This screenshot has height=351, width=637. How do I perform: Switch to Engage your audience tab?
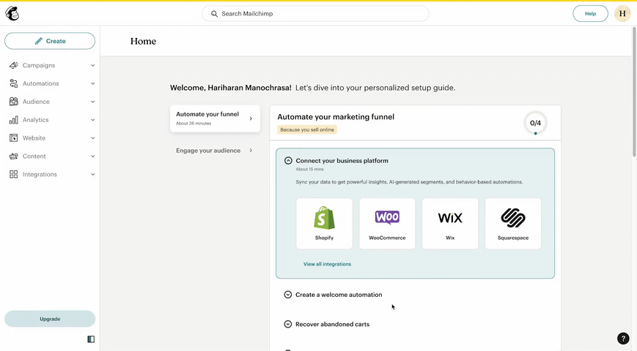(x=215, y=151)
